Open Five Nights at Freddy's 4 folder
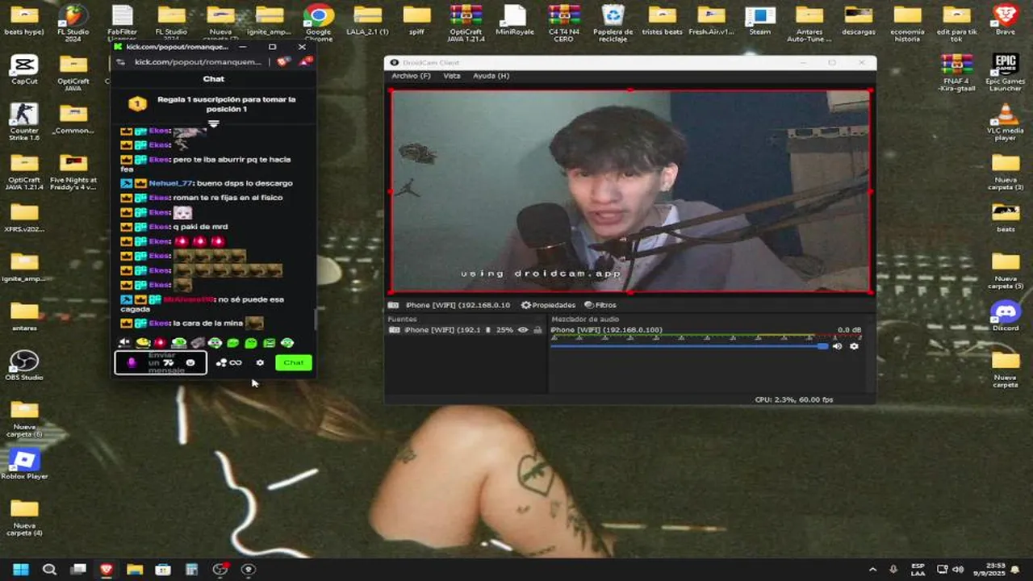The width and height of the screenshot is (1033, 581). [73, 173]
